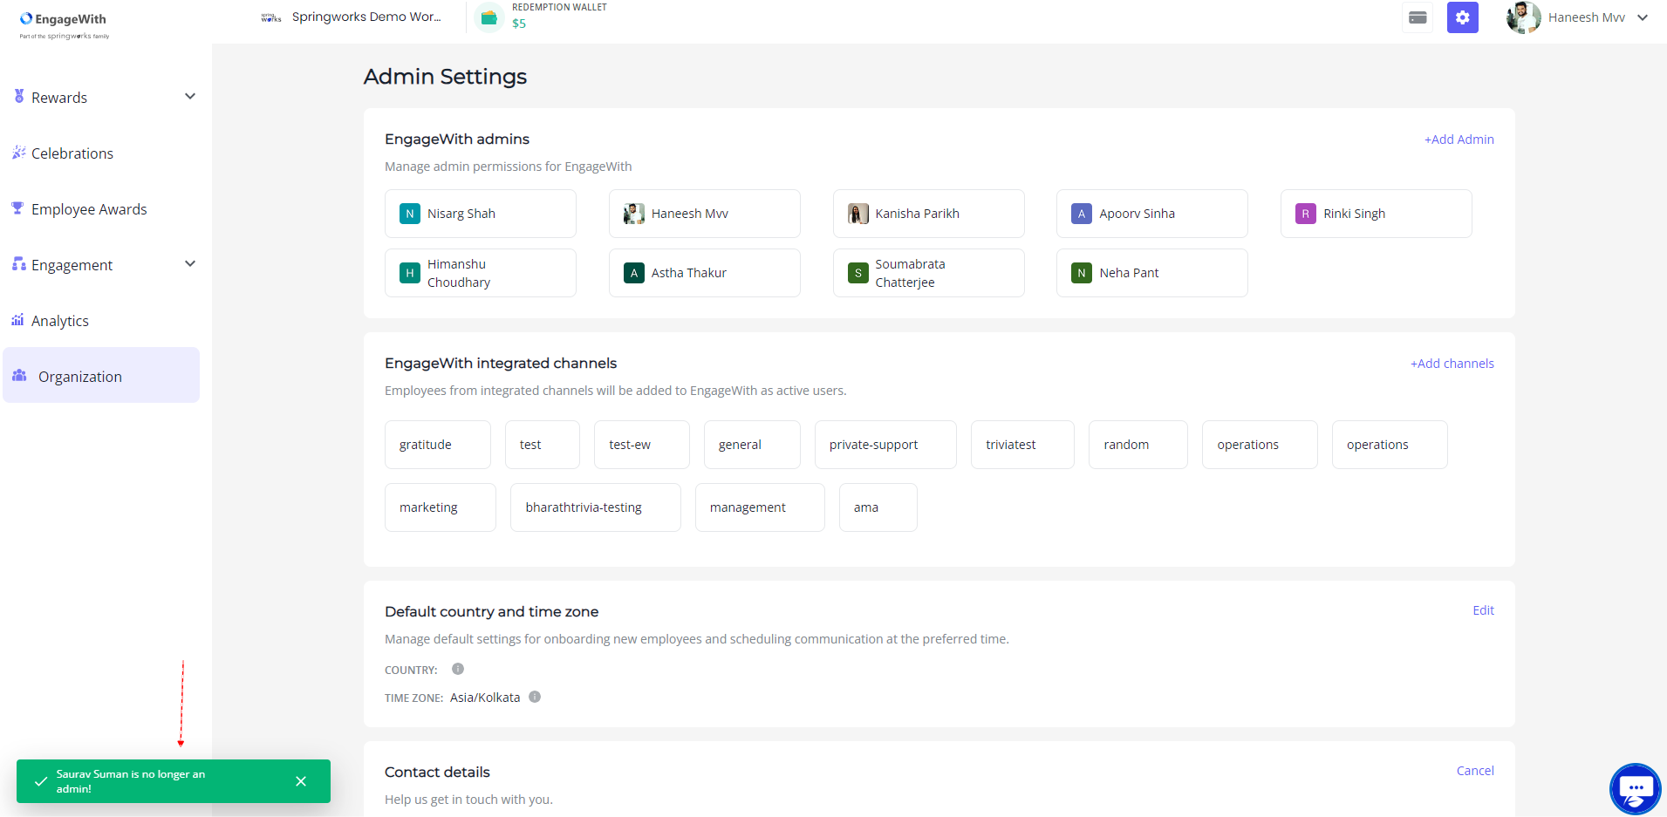1667x817 pixels.
Task: Select the ama channel chip
Action: [x=878, y=507]
